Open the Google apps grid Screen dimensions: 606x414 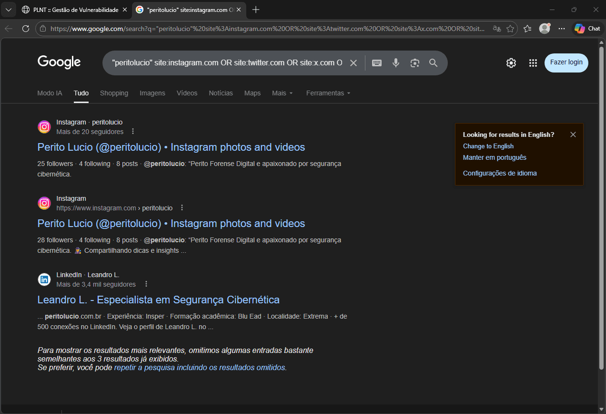click(x=533, y=62)
